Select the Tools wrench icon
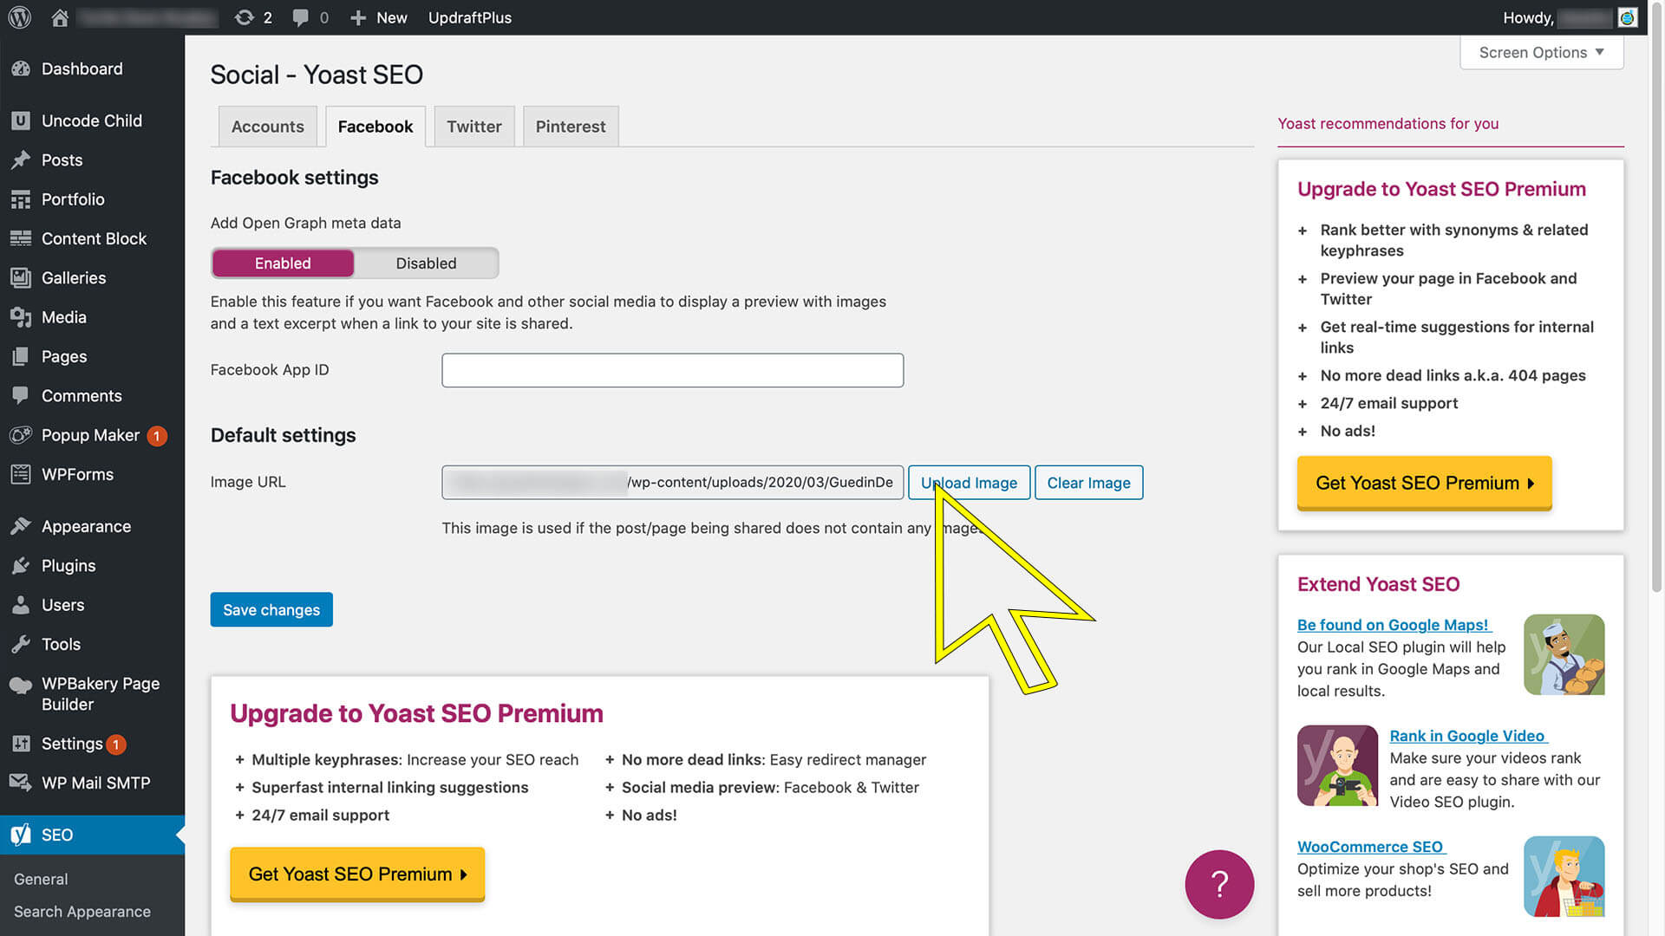 tap(21, 644)
